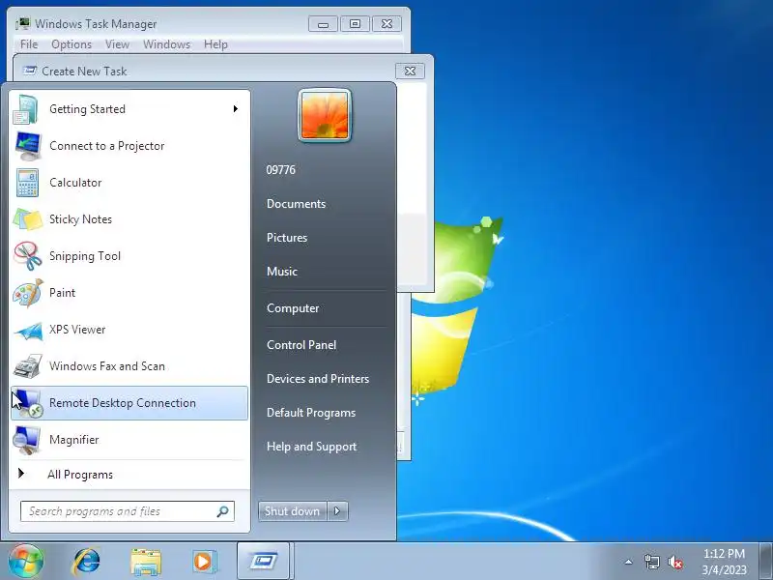Click the muted volume tray icon
773x580 pixels.
click(x=674, y=563)
